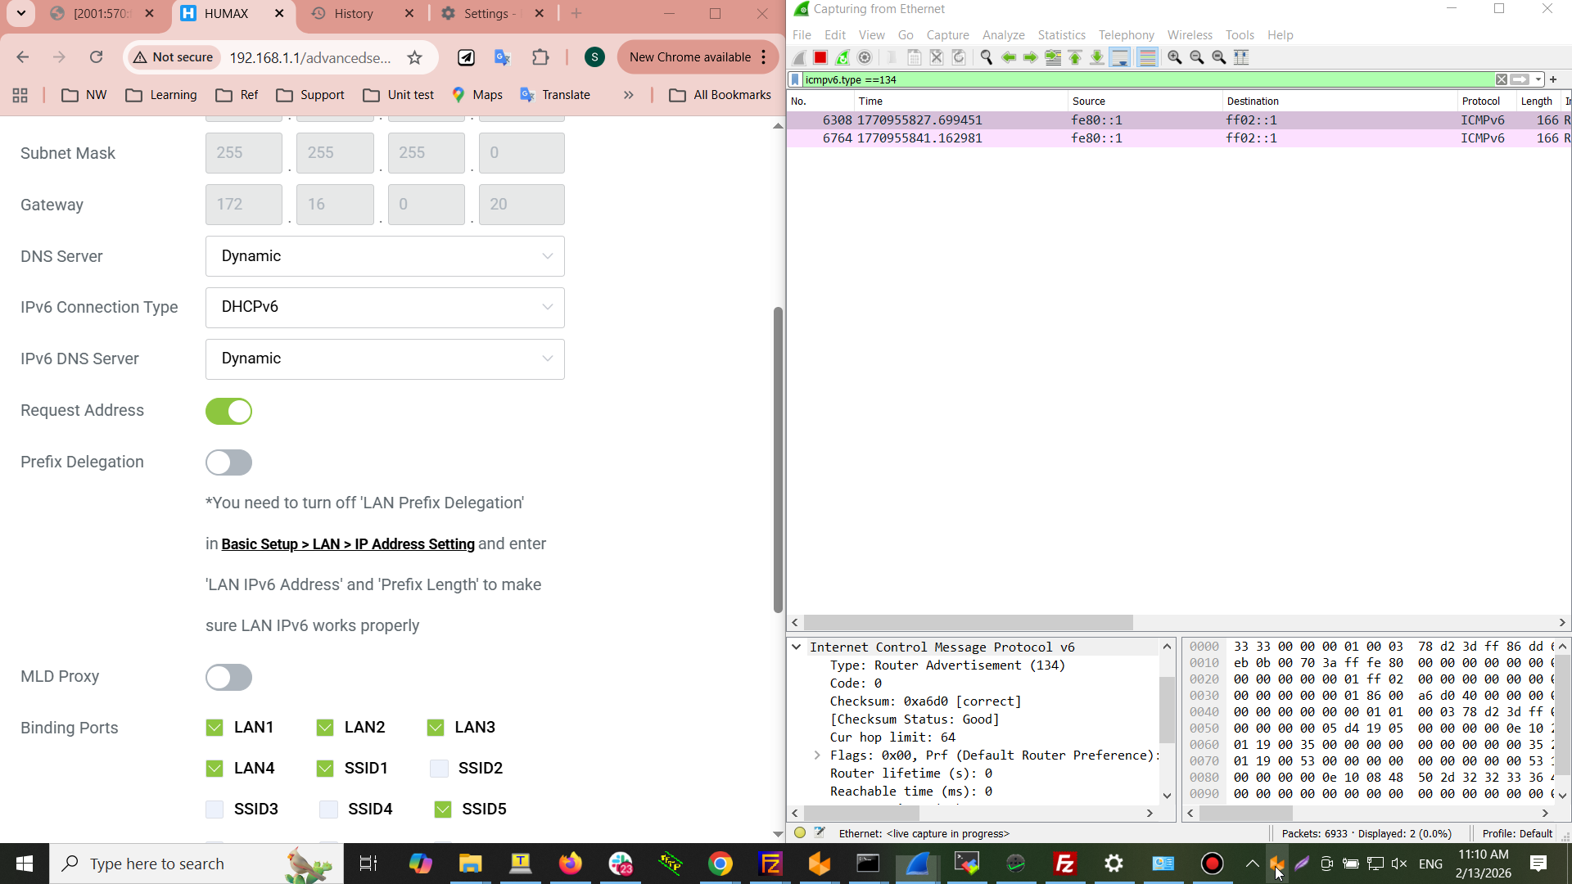
Task: Go to the first packet
Action: (x=1075, y=57)
